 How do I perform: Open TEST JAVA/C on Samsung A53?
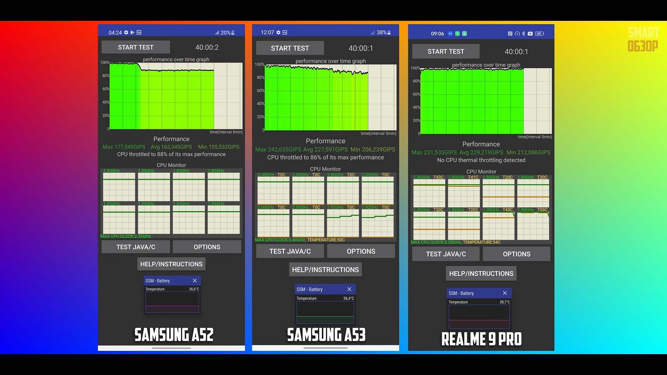290,251
